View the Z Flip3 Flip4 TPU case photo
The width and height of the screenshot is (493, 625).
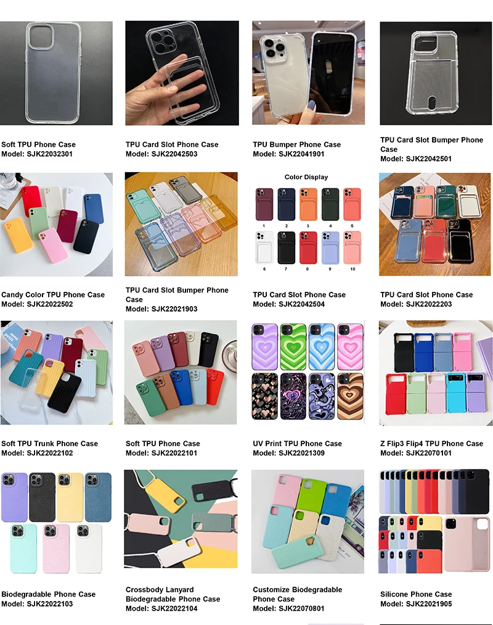tap(436, 373)
